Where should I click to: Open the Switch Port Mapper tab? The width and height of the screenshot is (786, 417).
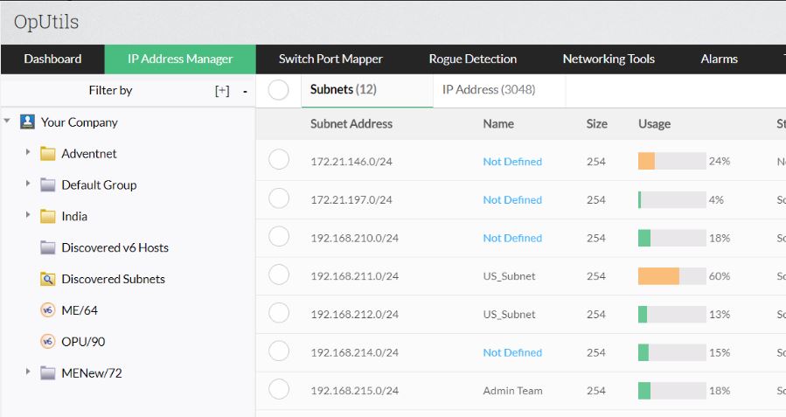pyautogui.click(x=330, y=59)
